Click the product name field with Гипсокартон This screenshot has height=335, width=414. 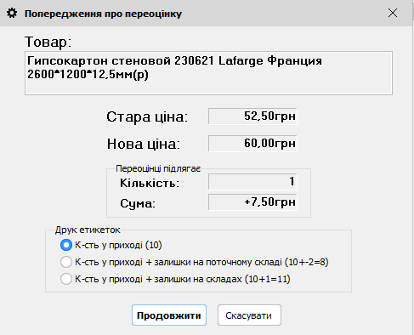(x=208, y=73)
